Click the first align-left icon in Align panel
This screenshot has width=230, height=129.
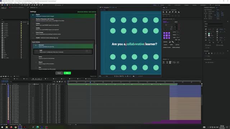[x=164, y=12]
